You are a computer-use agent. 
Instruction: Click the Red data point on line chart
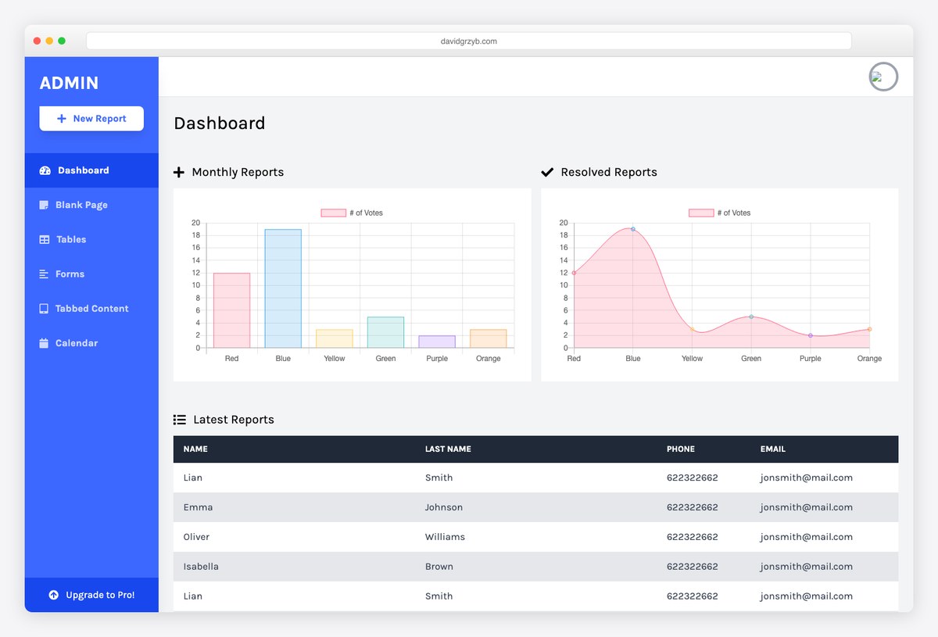point(574,273)
